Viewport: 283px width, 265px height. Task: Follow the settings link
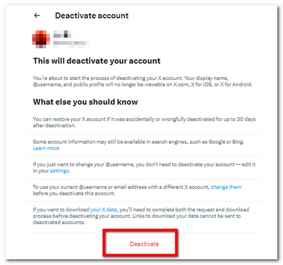pyautogui.click(x=59, y=171)
